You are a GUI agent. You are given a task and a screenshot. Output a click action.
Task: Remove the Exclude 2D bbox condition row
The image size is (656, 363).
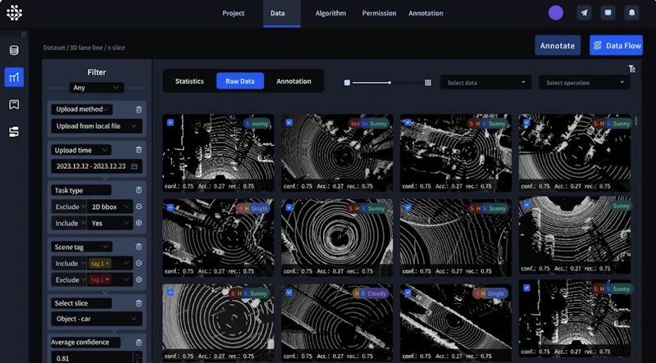point(139,206)
